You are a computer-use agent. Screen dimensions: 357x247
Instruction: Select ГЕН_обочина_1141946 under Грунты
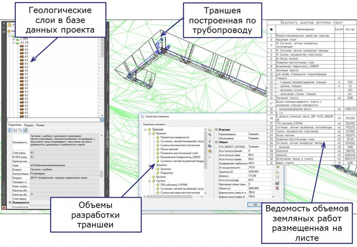click(174, 185)
